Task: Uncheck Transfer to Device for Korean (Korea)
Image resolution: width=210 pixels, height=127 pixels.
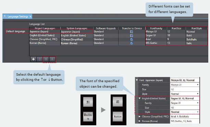Action: point(132,43)
